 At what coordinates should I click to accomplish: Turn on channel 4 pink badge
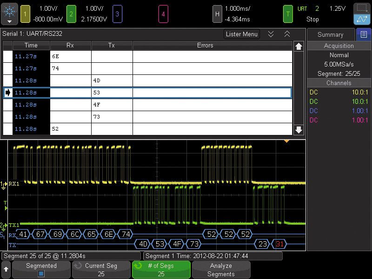163,14
